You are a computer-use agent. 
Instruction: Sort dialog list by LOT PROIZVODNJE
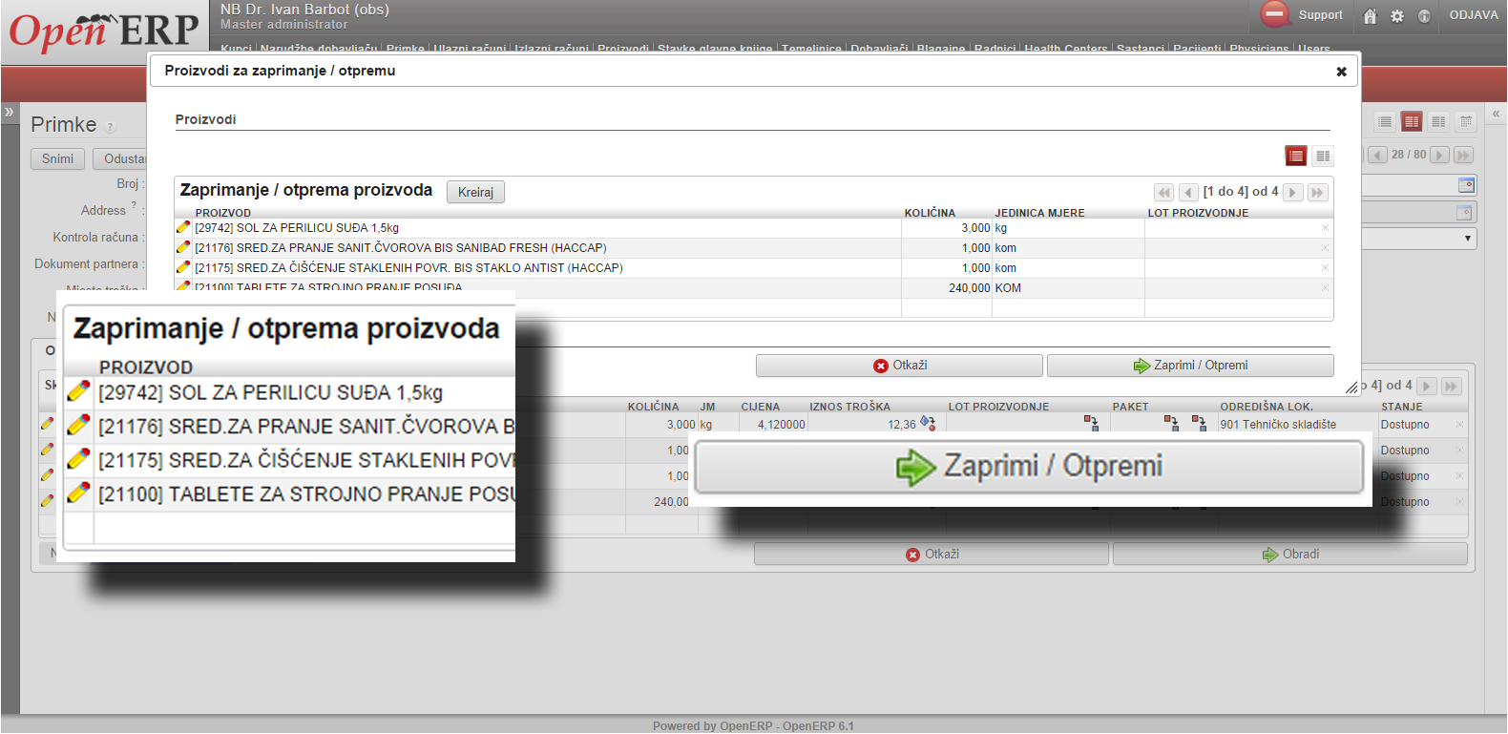point(1198,214)
